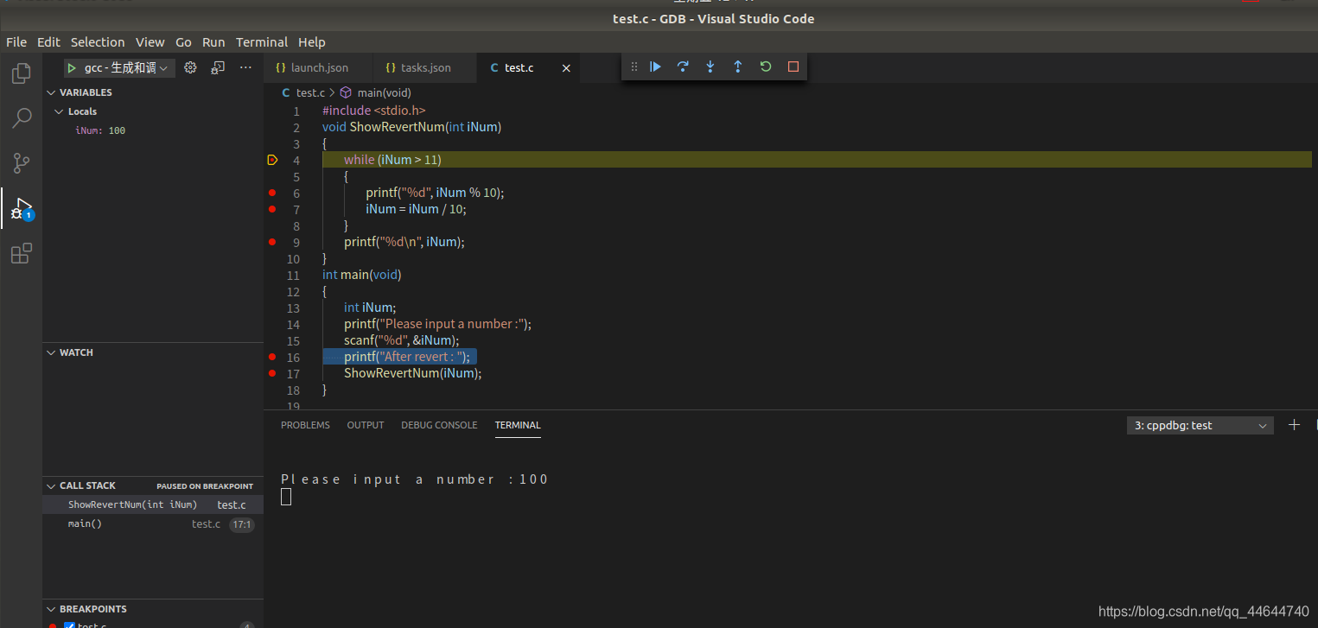Open the Source Control view
1318x628 pixels.
pyautogui.click(x=22, y=163)
